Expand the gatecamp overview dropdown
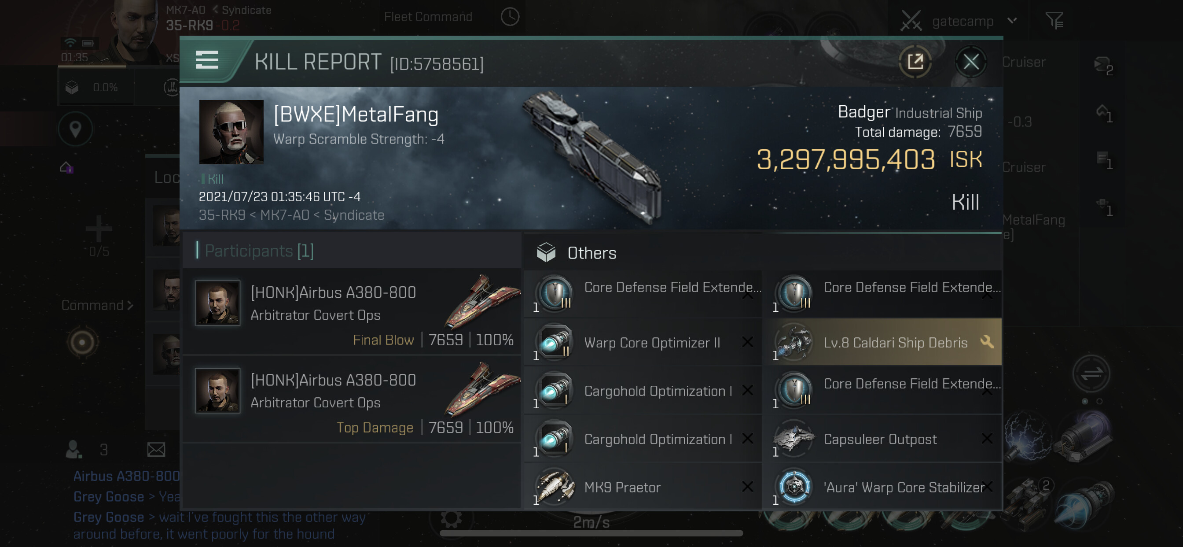 tap(1012, 21)
